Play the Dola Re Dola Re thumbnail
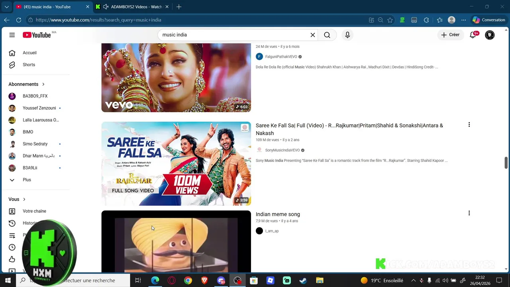This screenshot has height=287, width=510. pos(176,78)
